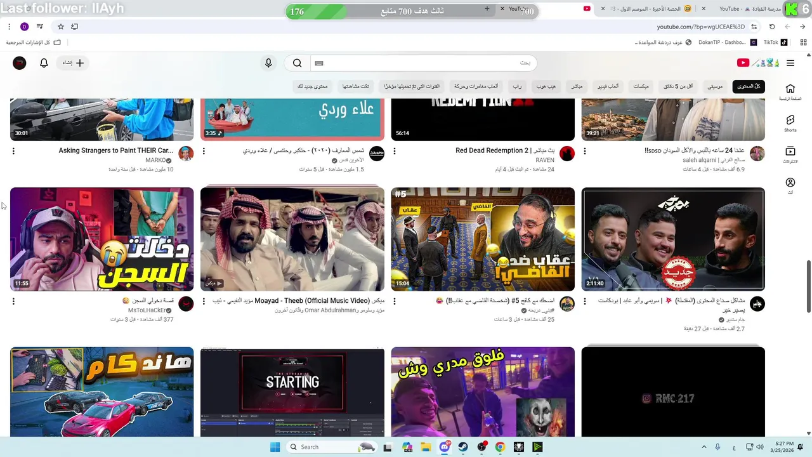Open the browser profile avatar 'D'
This screenshot has height=457, width=812.
24,27
